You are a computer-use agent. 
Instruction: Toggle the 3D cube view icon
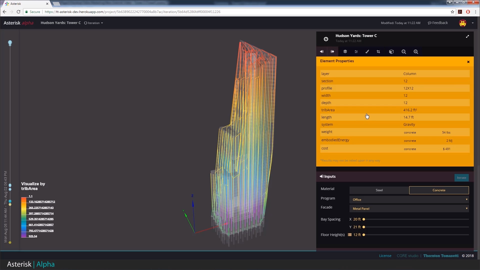pyautogui.click(x=391, y=51)
